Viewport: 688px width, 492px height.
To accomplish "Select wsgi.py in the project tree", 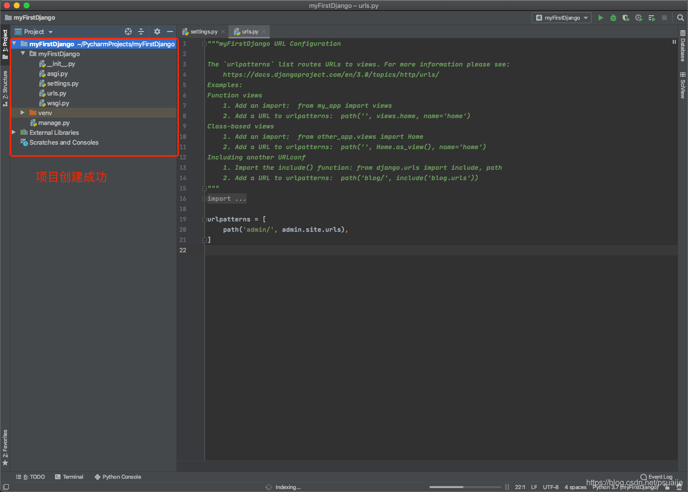I will [58, 103].
